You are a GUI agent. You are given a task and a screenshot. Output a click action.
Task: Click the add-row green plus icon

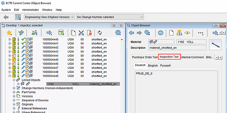pos(61,33)
